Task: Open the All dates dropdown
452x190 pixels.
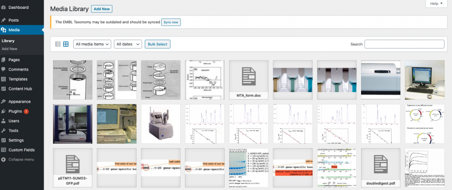Action: 128,44
